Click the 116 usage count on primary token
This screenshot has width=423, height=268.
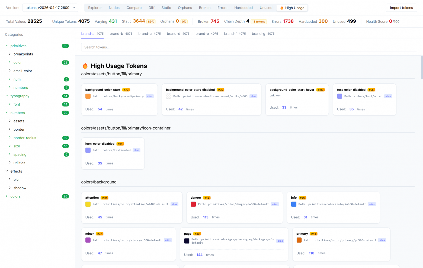click(x=311, y=253)
